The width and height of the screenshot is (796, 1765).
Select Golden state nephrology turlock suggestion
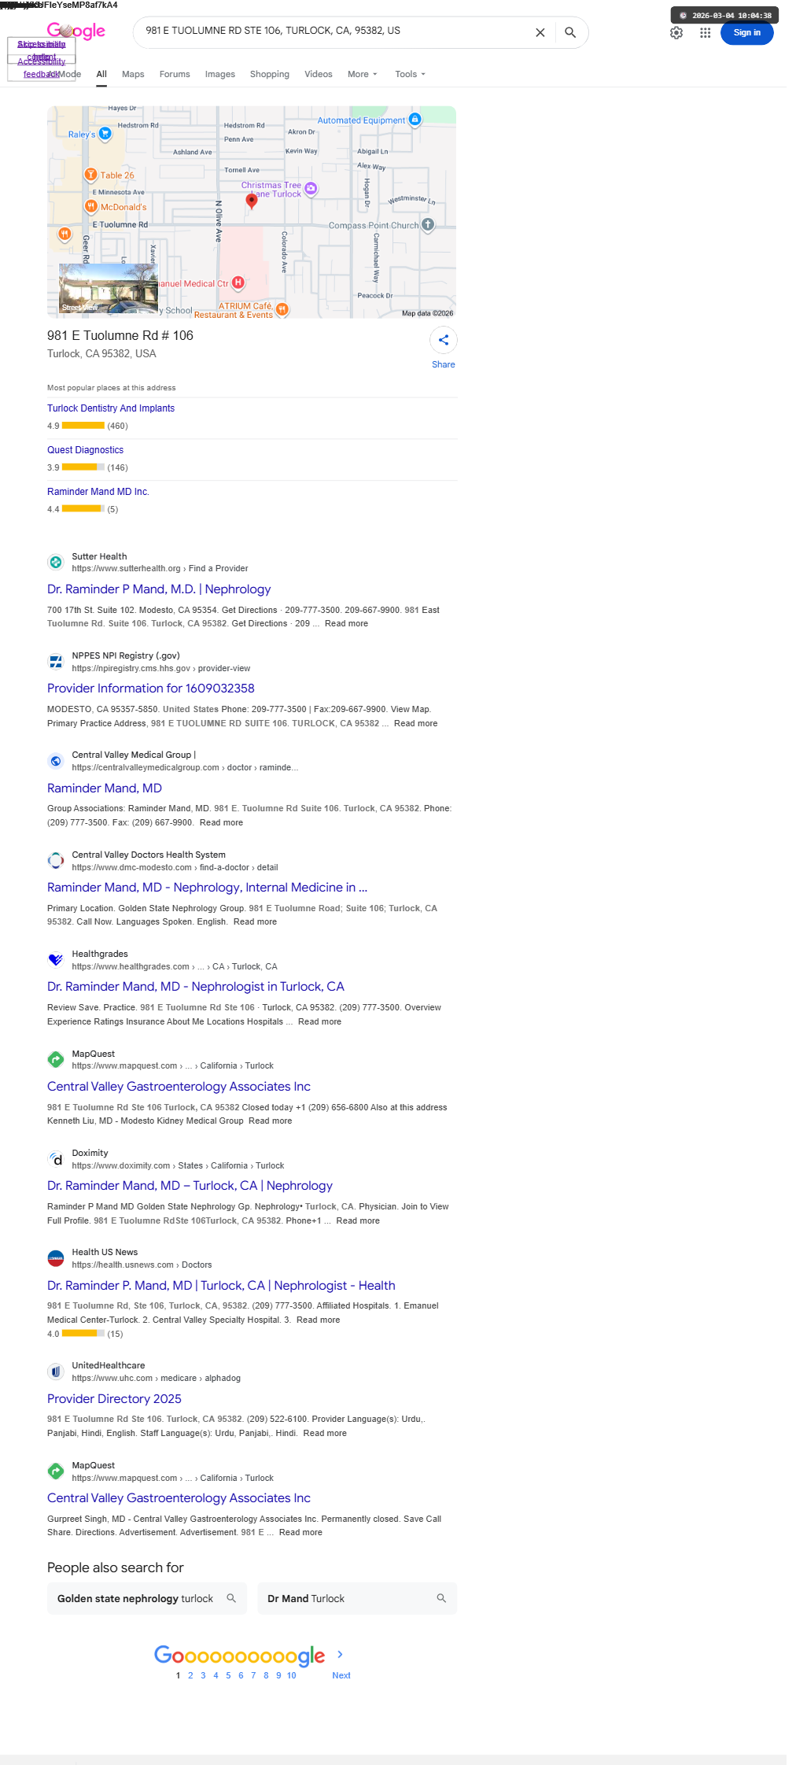click(147, 1598)
